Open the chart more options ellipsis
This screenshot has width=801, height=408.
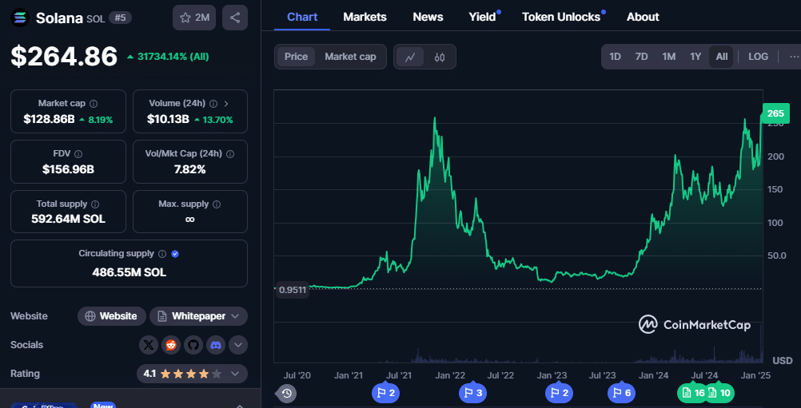(x=793, y=57)
